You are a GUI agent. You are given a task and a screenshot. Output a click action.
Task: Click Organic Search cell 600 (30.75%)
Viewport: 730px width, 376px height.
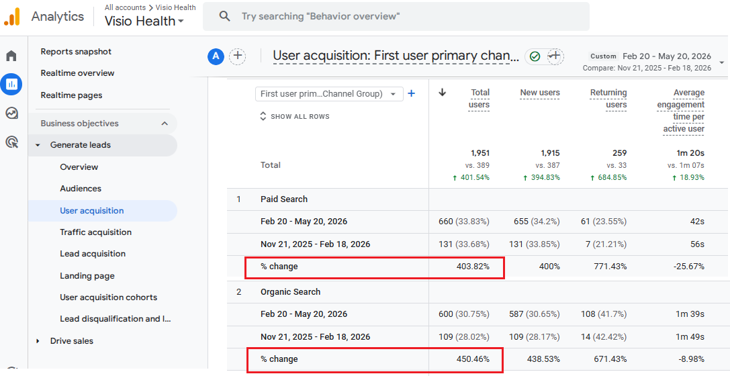[464, 314]
